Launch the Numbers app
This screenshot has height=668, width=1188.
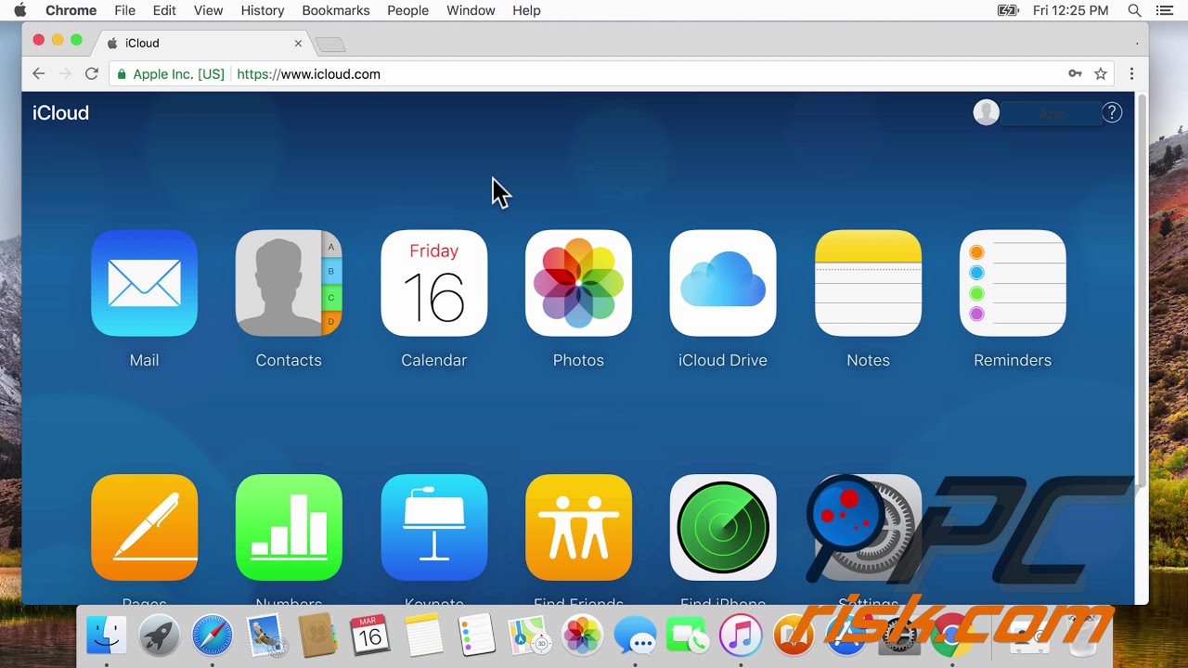[x=289, y=528]
